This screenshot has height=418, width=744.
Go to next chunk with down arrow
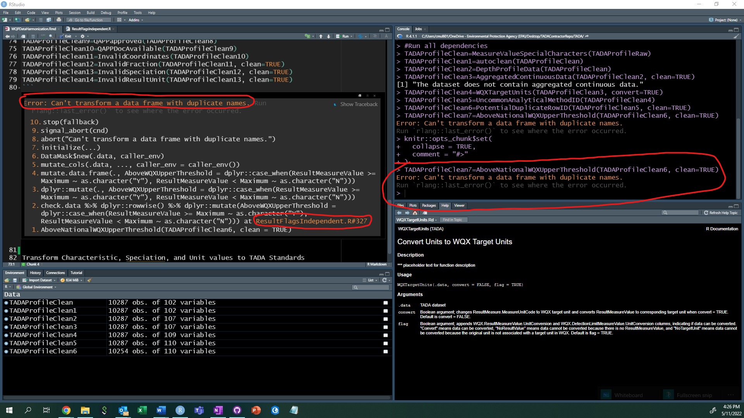click(329, 36)
